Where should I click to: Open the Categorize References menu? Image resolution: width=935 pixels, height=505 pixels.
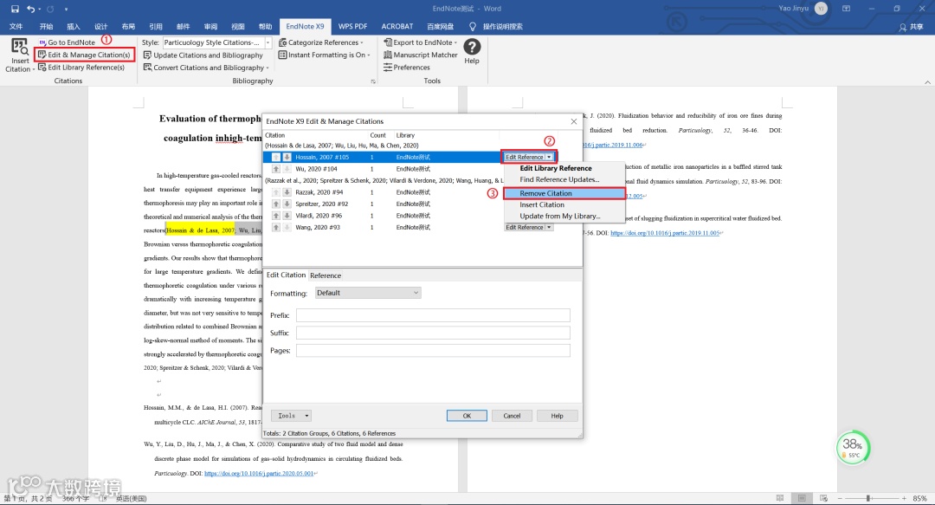[x=321, y=42]
